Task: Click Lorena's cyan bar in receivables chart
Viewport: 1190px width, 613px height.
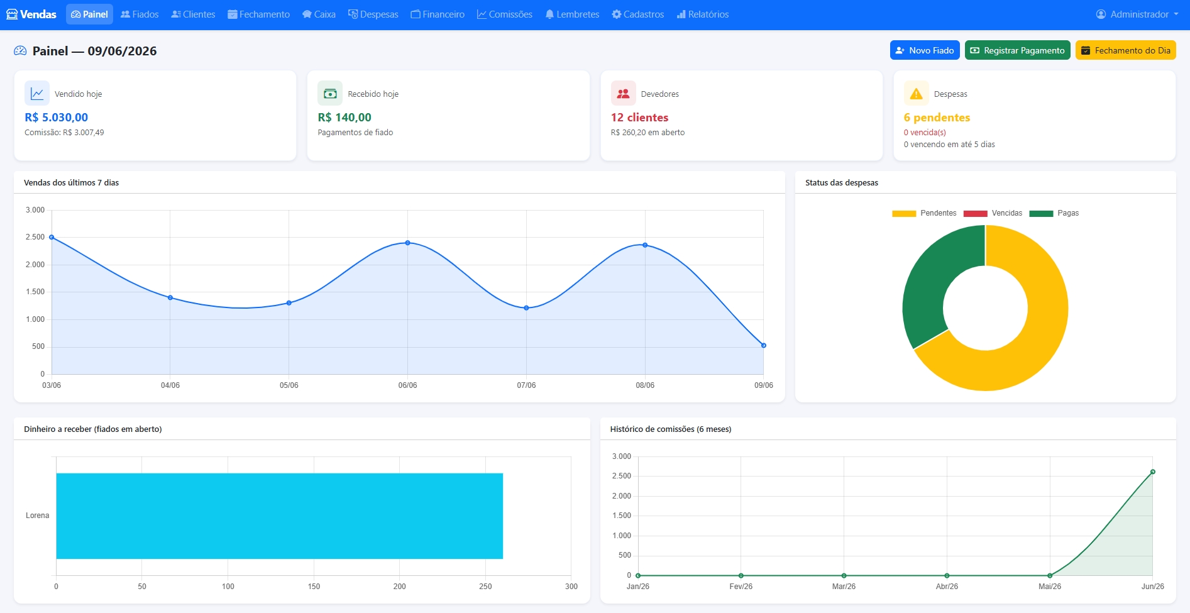Action: pyautogui.click(x=279, y=516)
